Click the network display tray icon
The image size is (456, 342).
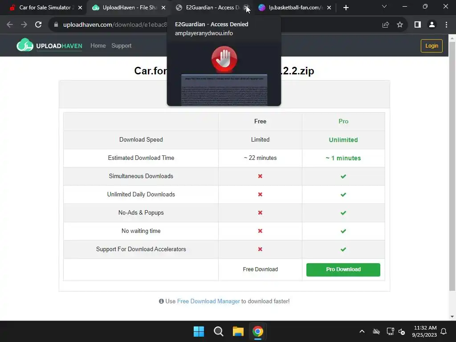[x=390, y=331]
